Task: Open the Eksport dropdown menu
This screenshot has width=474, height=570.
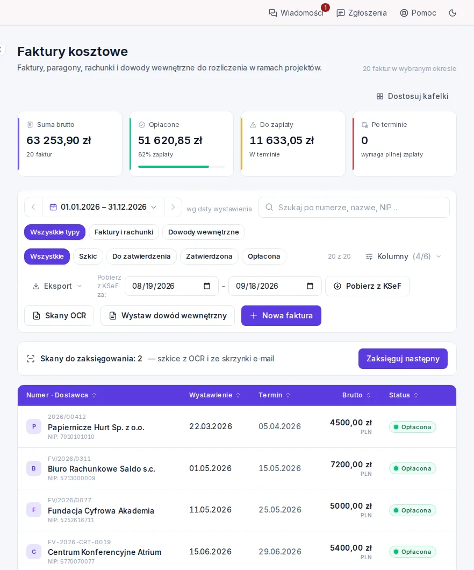Action: point(58,286)
